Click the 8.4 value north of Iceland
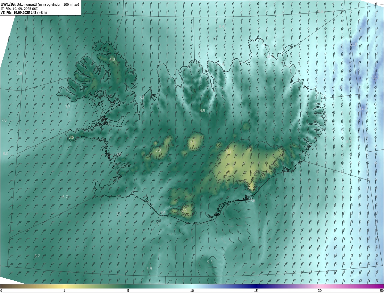The height and width of the screenshot is (293, 384). tap(221, 27)
